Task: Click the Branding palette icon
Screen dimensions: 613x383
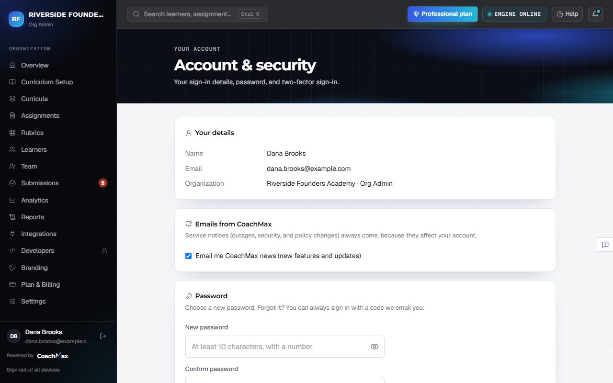Action: click(x=12, y=268)
